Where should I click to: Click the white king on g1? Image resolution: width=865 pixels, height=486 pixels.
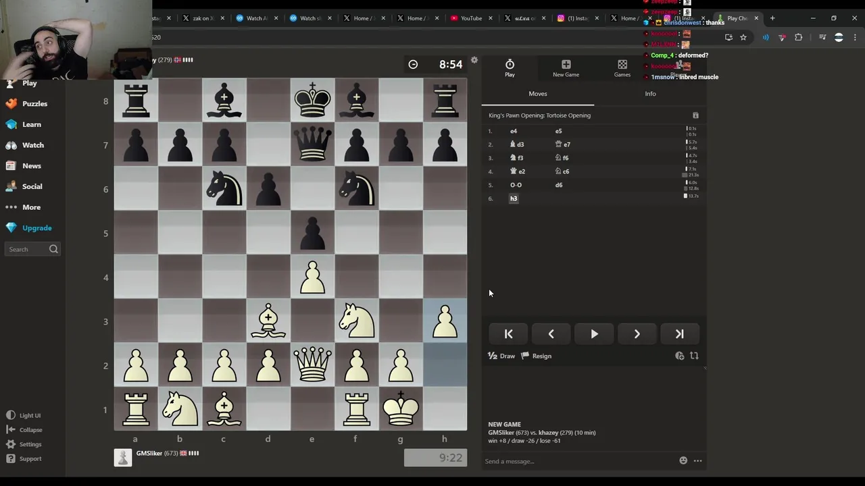(401, 409)
